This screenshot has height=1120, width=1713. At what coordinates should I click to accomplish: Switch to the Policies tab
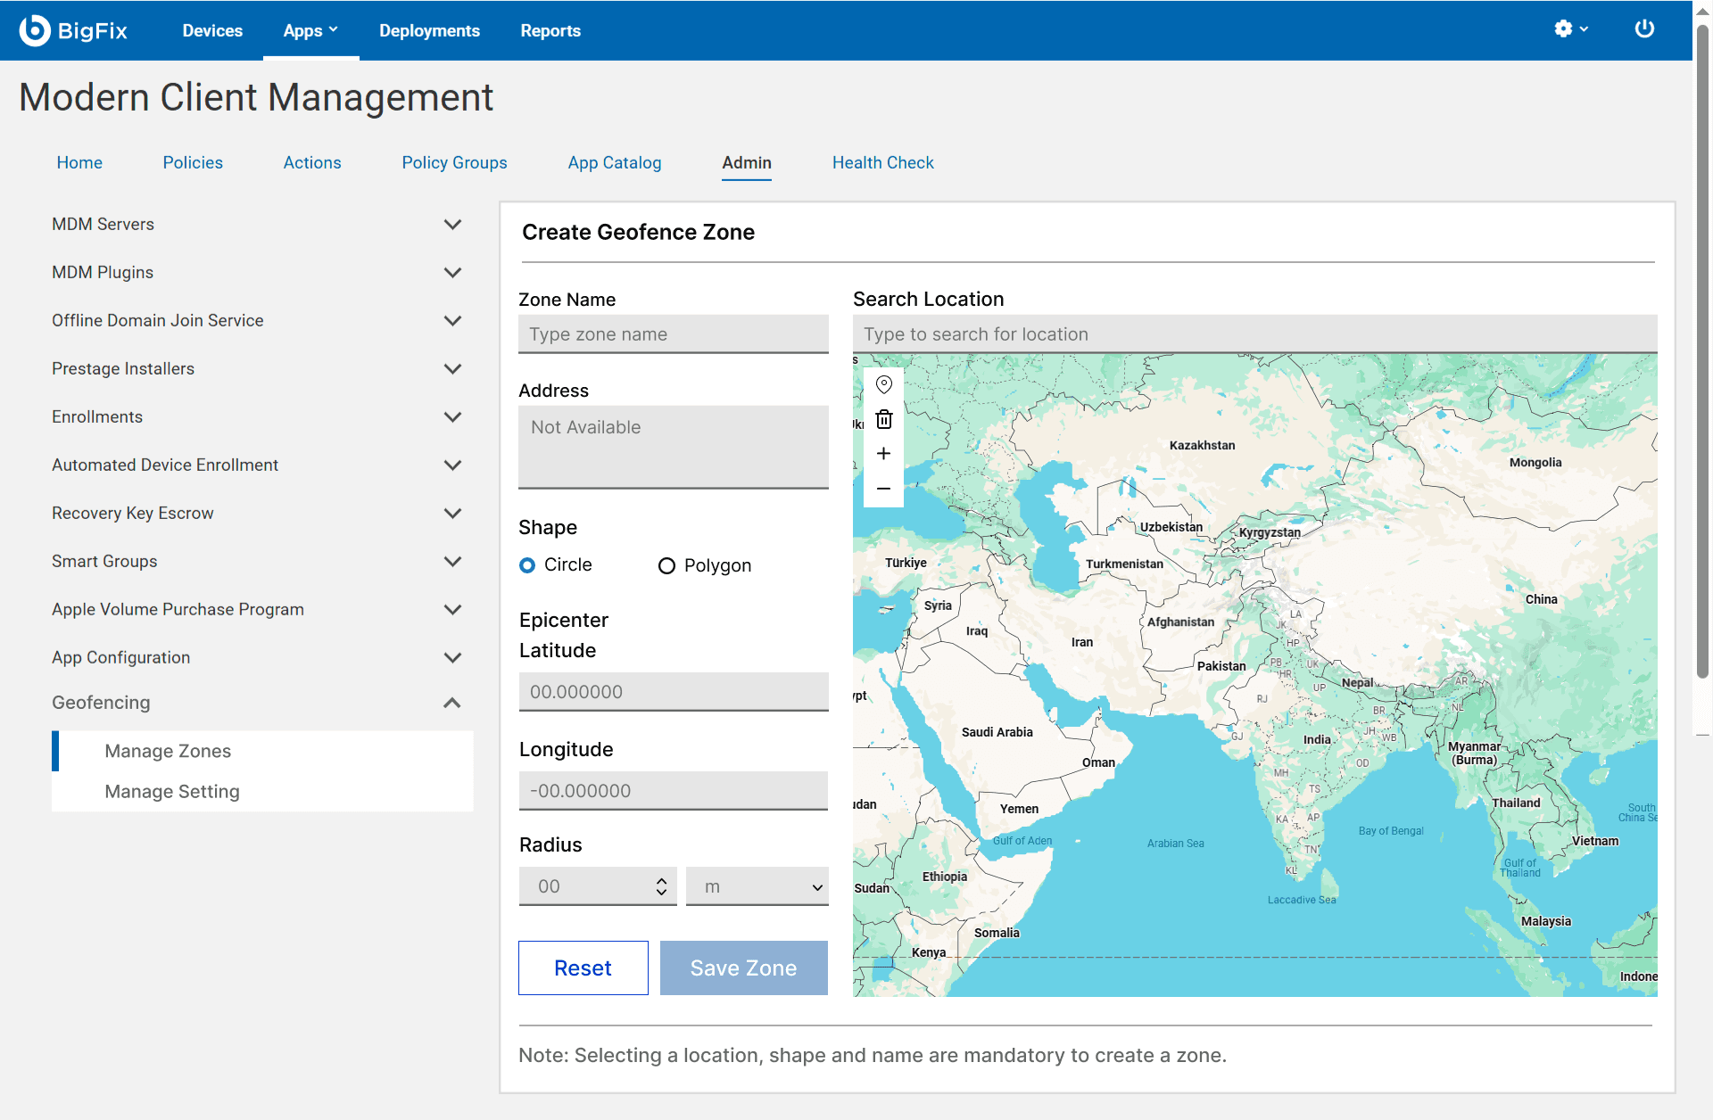point(193,162)
